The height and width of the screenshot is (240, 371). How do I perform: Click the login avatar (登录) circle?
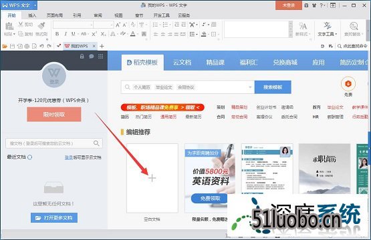point(54,75)
